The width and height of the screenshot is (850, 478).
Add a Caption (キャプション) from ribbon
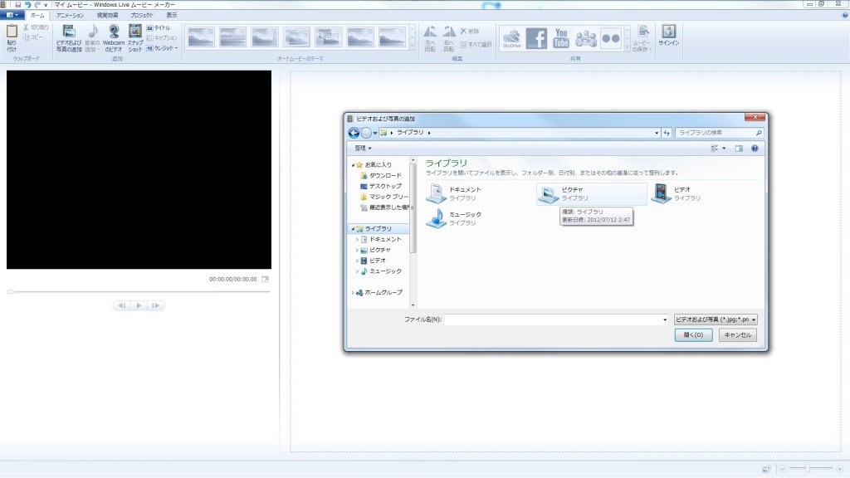162,37
